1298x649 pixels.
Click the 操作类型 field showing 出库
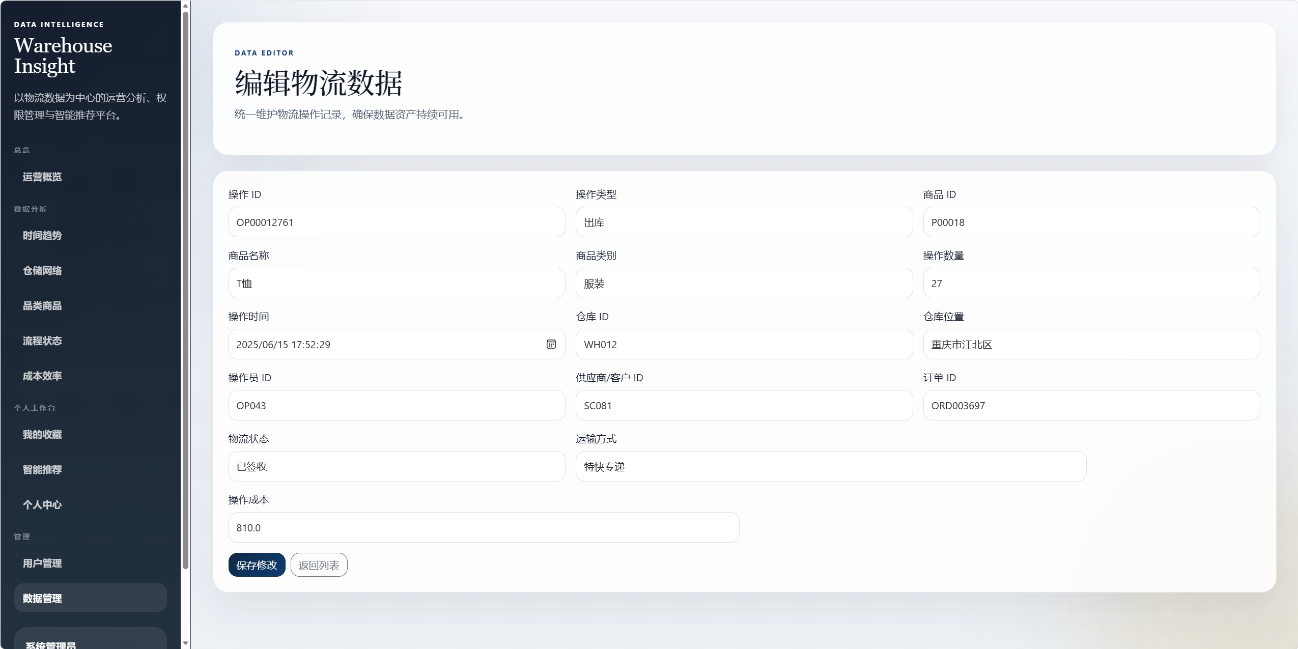click(x=744, y=222)
